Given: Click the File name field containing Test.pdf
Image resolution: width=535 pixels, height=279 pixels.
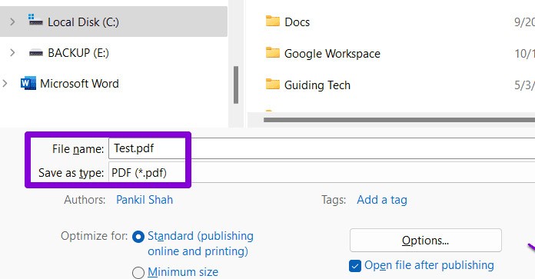Looking at the screenshot, I should pos(321,148).
